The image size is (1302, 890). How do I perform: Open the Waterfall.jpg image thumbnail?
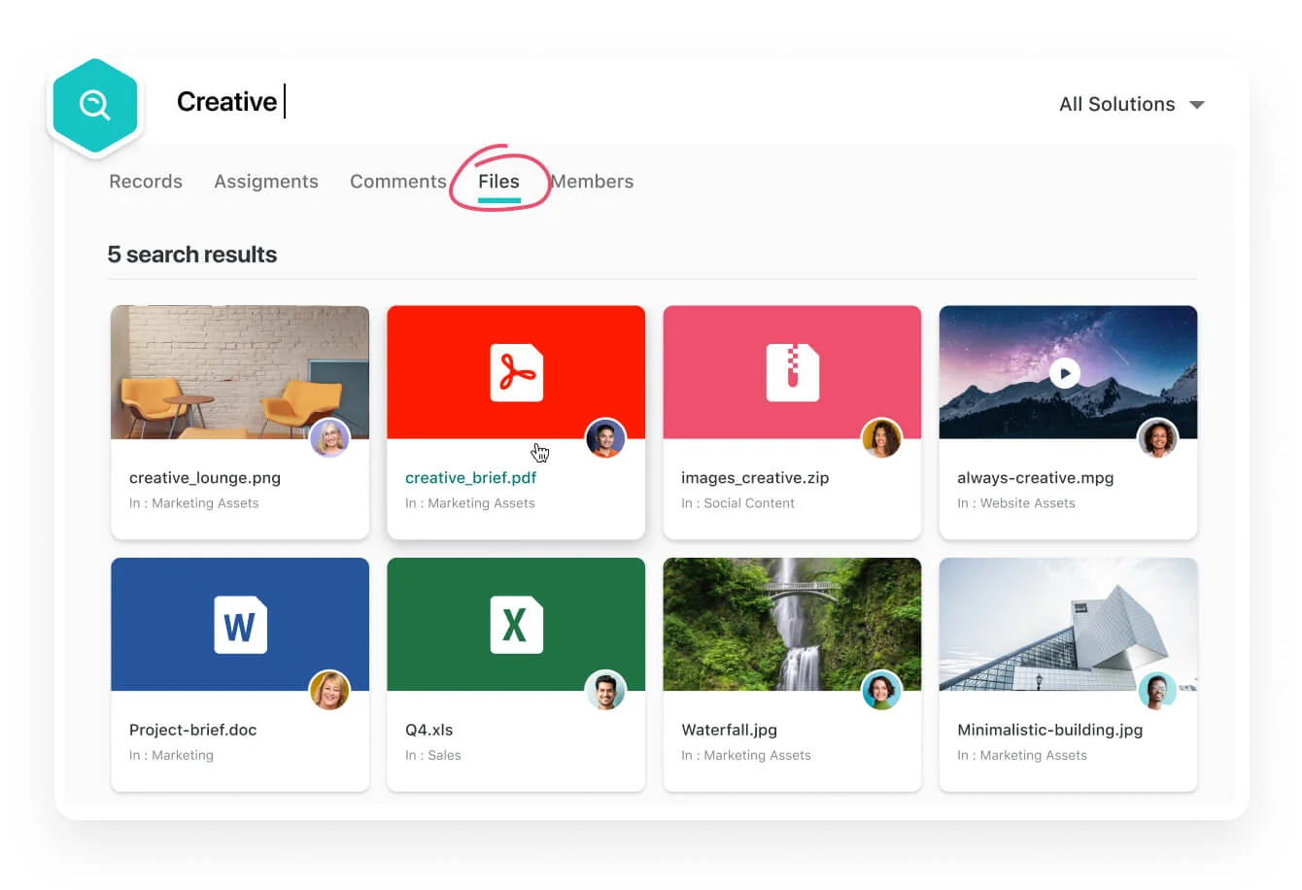[x=792, y=624]
